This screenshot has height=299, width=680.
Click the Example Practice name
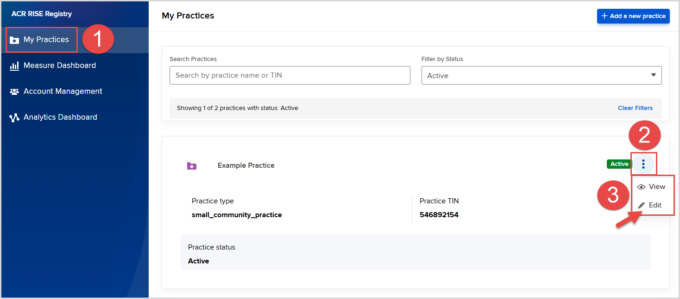coord(246,165)
